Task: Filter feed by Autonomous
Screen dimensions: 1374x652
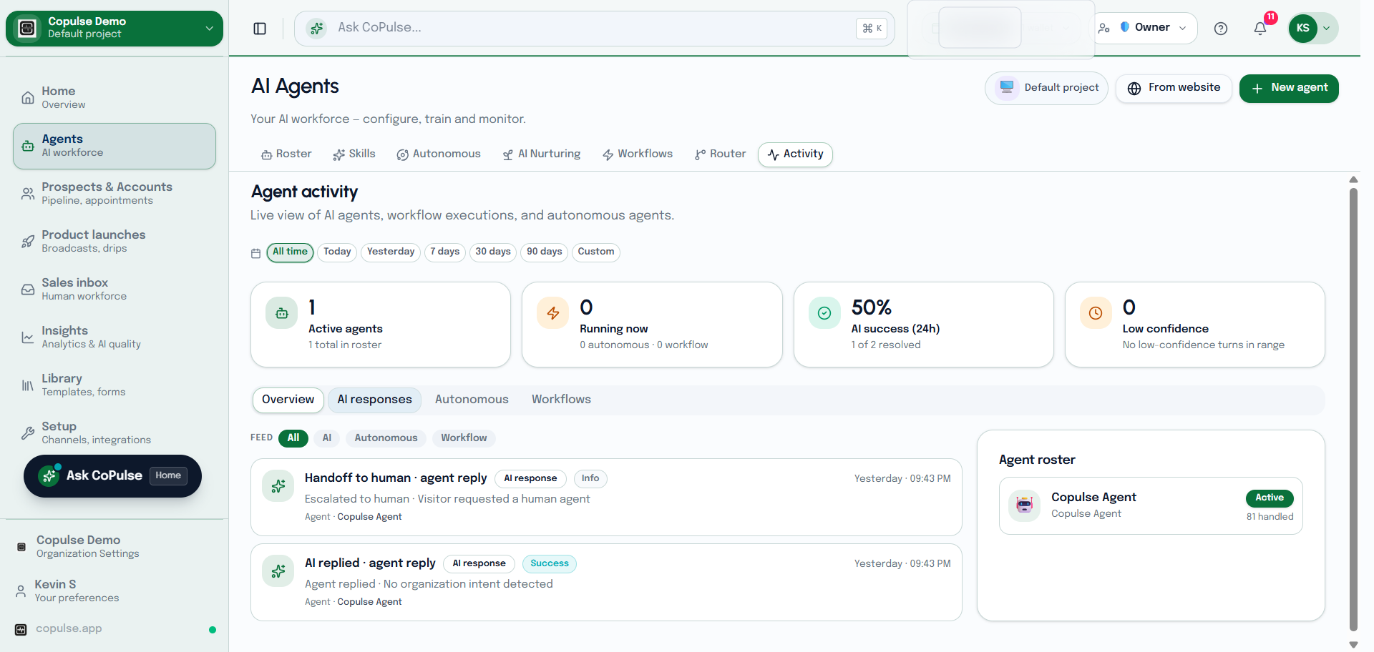Action: [386, 438]
